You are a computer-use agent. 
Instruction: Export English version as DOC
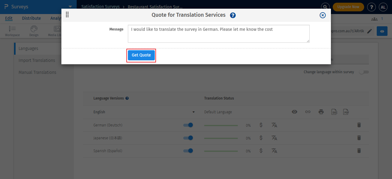[335, 112]
